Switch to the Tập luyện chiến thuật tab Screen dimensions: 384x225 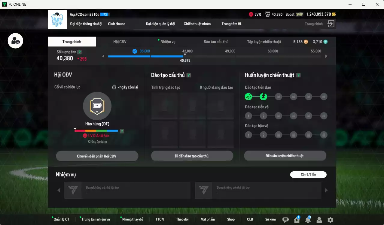tap(264, 42)
